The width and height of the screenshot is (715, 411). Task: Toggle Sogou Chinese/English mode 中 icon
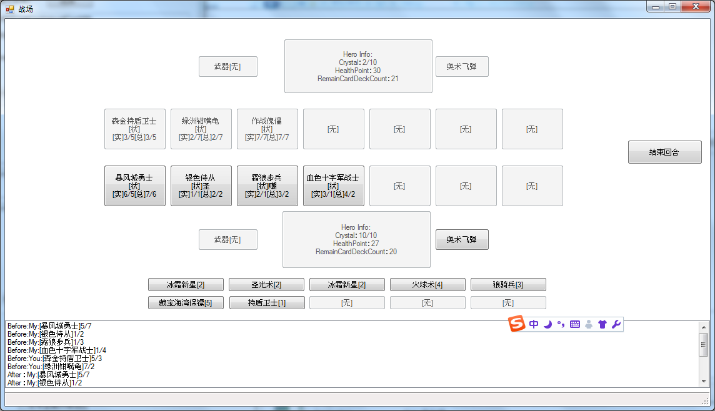coord(534,324)
